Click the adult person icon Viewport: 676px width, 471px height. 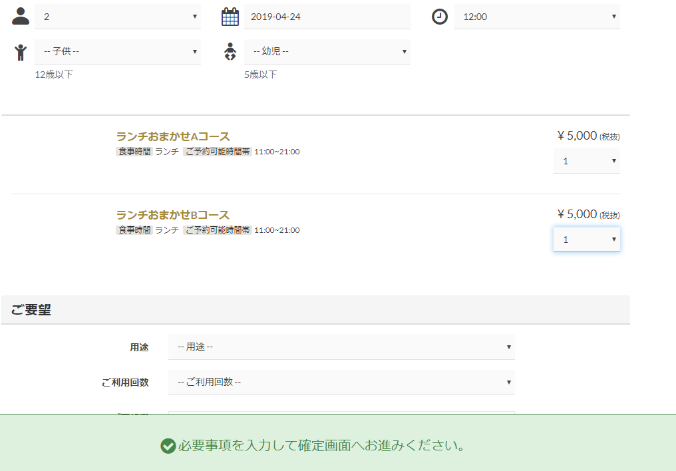click(x=20, y=17)
